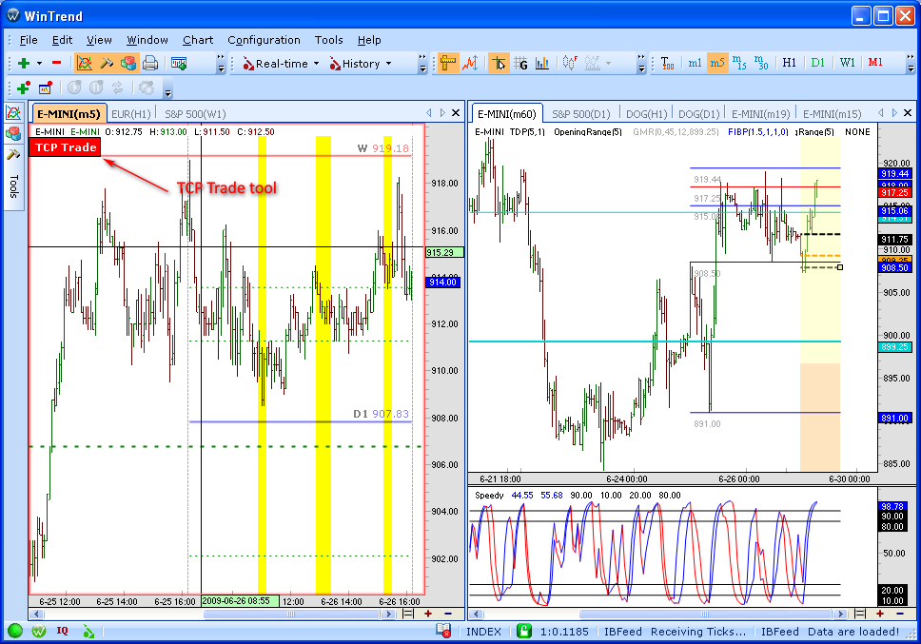Click the T100 tick timeframe icon
The image size is (921, 644).
[667, 63]
